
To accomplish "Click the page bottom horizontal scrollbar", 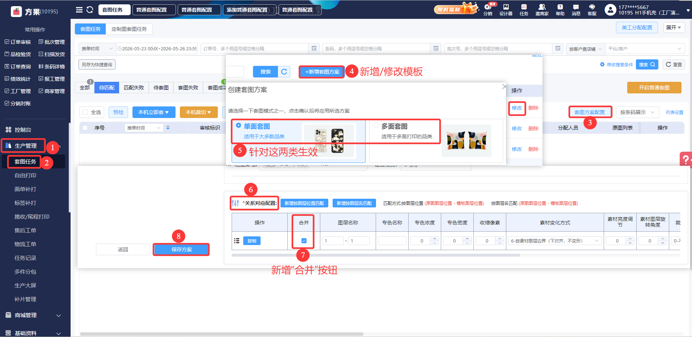I will (x=221, y=334).
